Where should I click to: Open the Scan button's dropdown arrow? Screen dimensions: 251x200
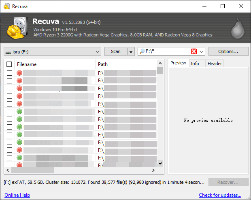[131, 52]
